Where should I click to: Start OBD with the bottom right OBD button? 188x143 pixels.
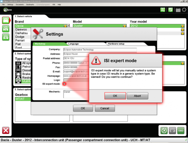(x=181, y=130)
